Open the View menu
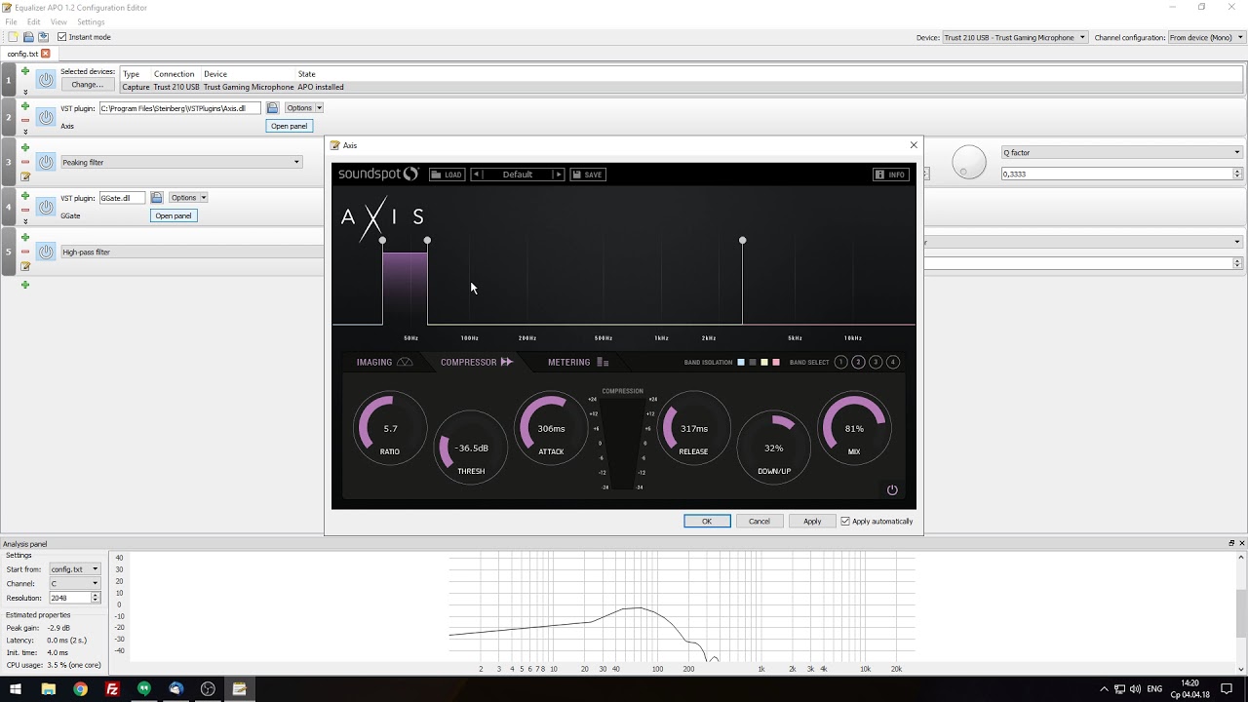Image resolution: width=1248 pixels, height=702 pixels. click(x=58, y=21)
